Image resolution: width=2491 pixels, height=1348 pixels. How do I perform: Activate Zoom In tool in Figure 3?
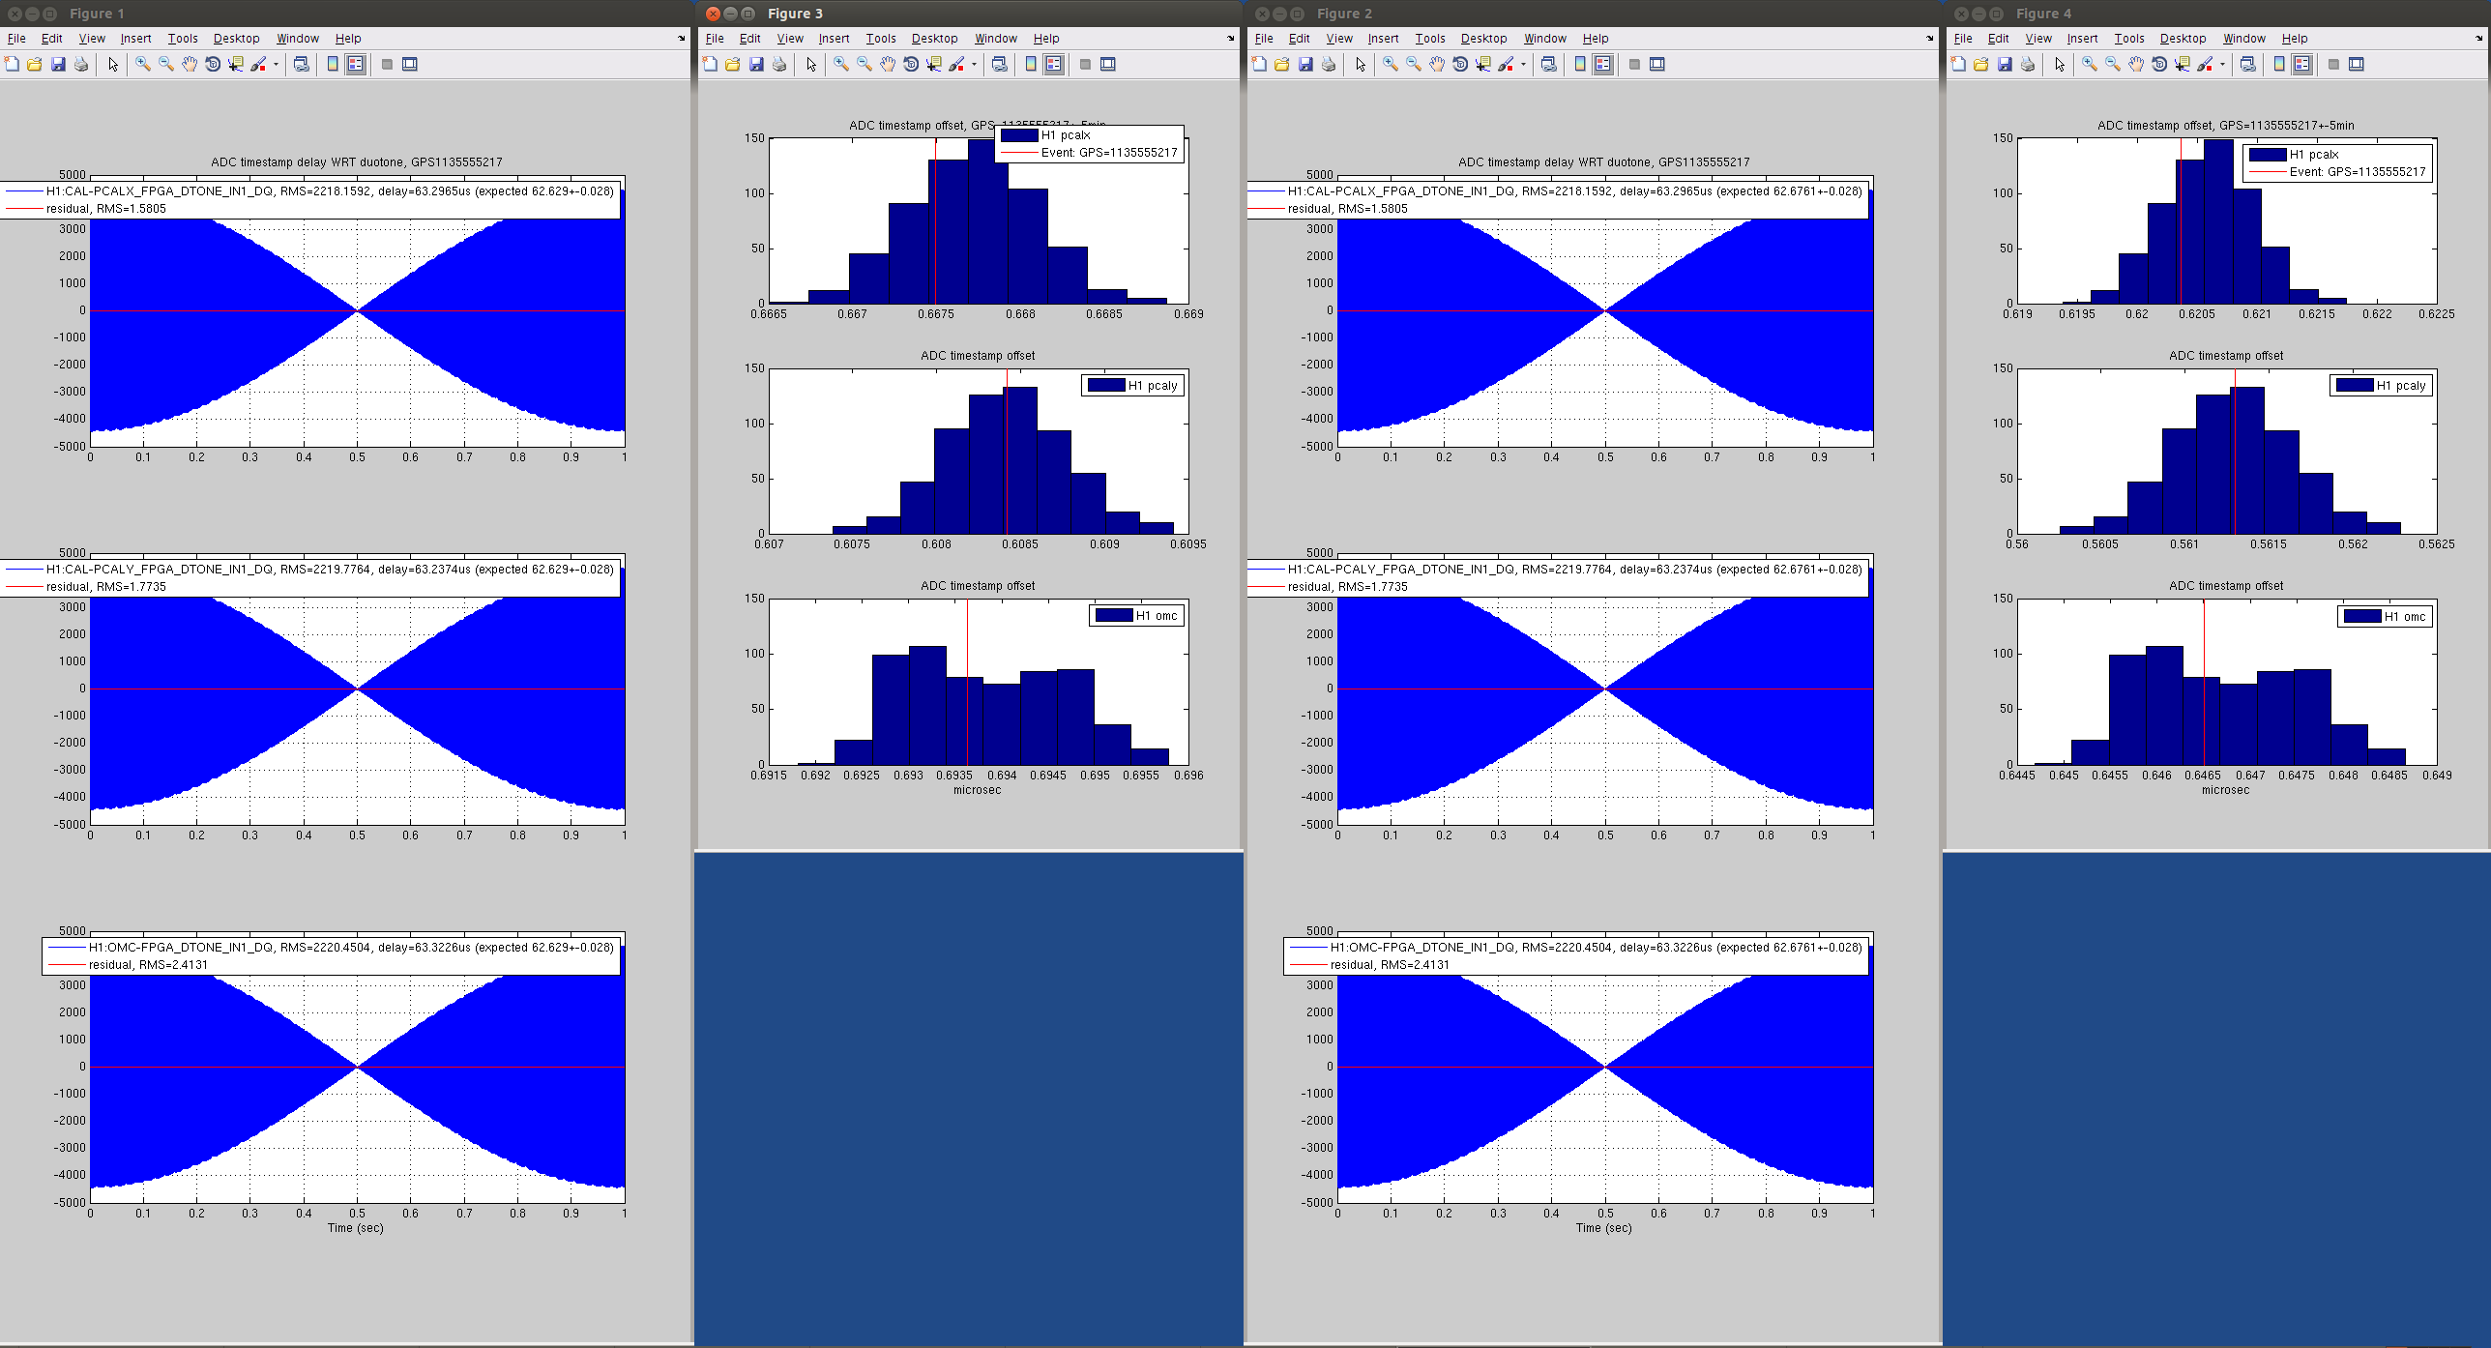[x=841, y=64]
